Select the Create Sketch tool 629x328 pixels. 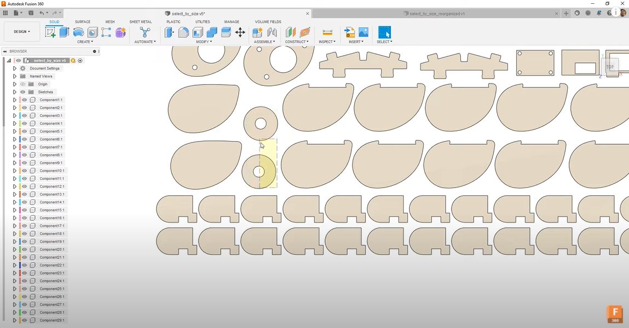click(50, 33)
